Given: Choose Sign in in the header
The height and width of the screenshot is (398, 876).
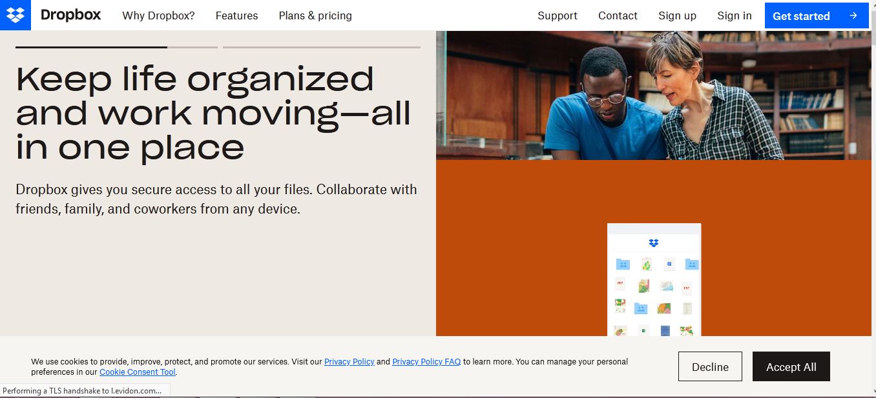Looking at the screenshot, I should (x=735, y=15).
